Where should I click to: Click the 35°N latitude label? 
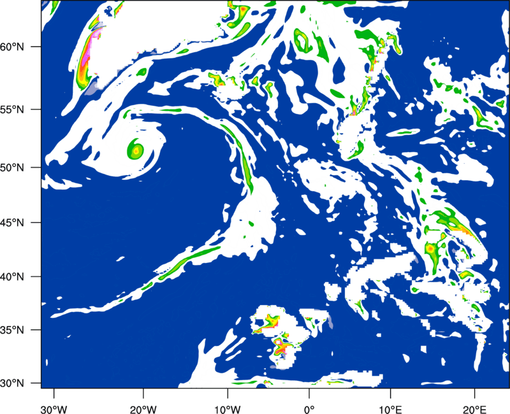(x=12, y=330)
